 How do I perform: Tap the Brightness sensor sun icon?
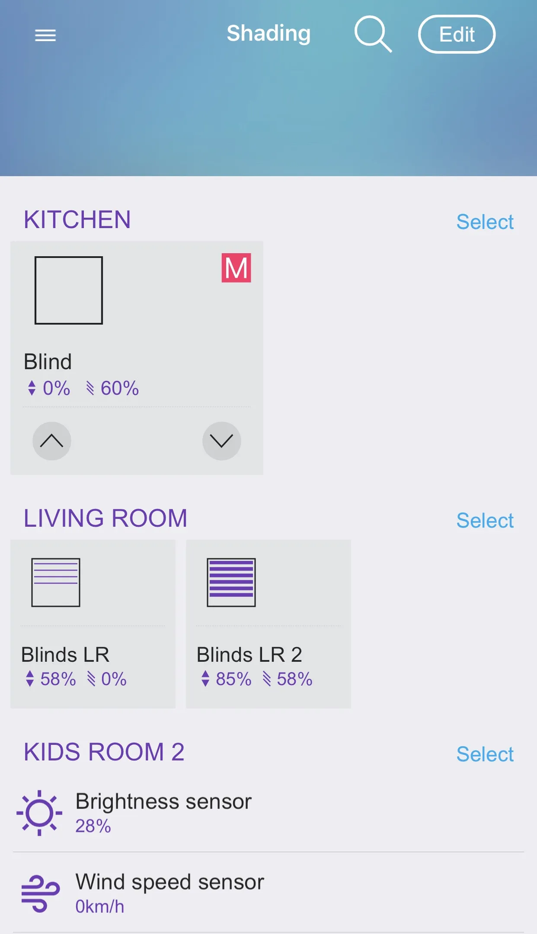(39, 813)
